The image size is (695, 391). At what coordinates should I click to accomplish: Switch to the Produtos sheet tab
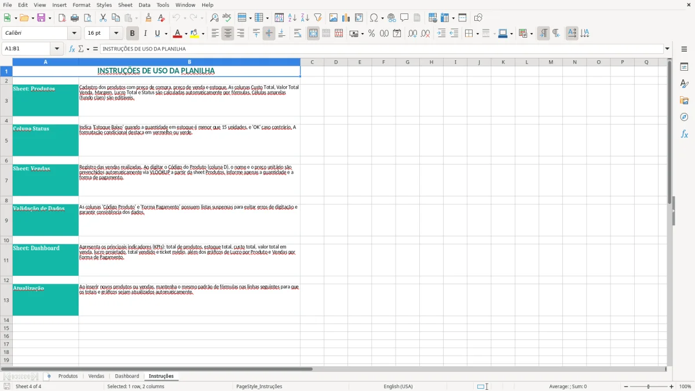(x=68, y=377)
